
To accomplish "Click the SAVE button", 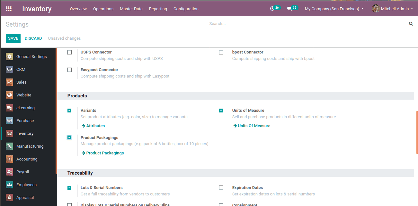I will pyautogui.click(x=13, y=38).
